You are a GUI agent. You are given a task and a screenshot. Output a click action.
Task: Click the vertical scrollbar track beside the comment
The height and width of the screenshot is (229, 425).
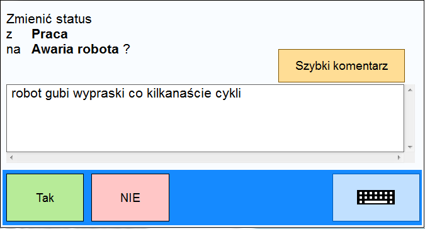pos(410,118)
